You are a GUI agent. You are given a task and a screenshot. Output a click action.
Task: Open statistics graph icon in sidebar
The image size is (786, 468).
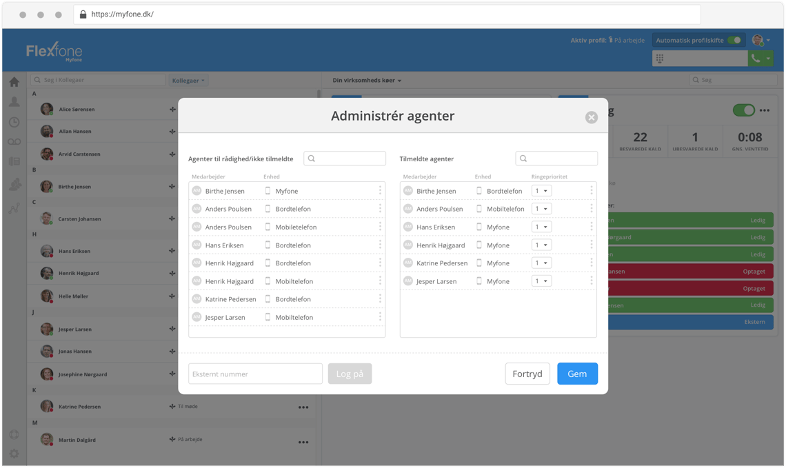click(x=14, y=208)
